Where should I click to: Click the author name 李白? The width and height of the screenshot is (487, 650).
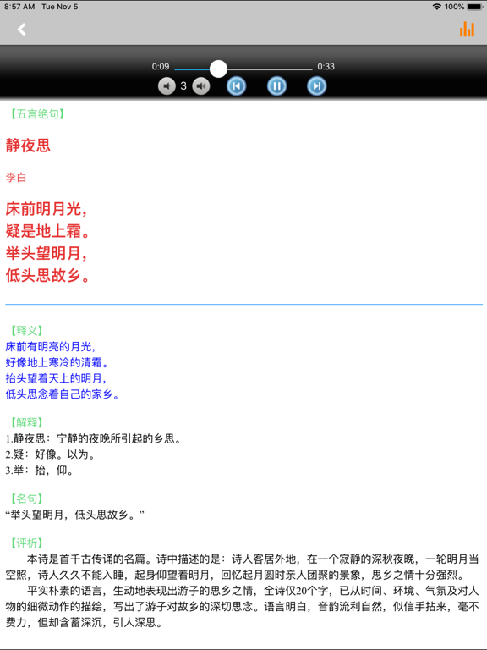point(16,178)
